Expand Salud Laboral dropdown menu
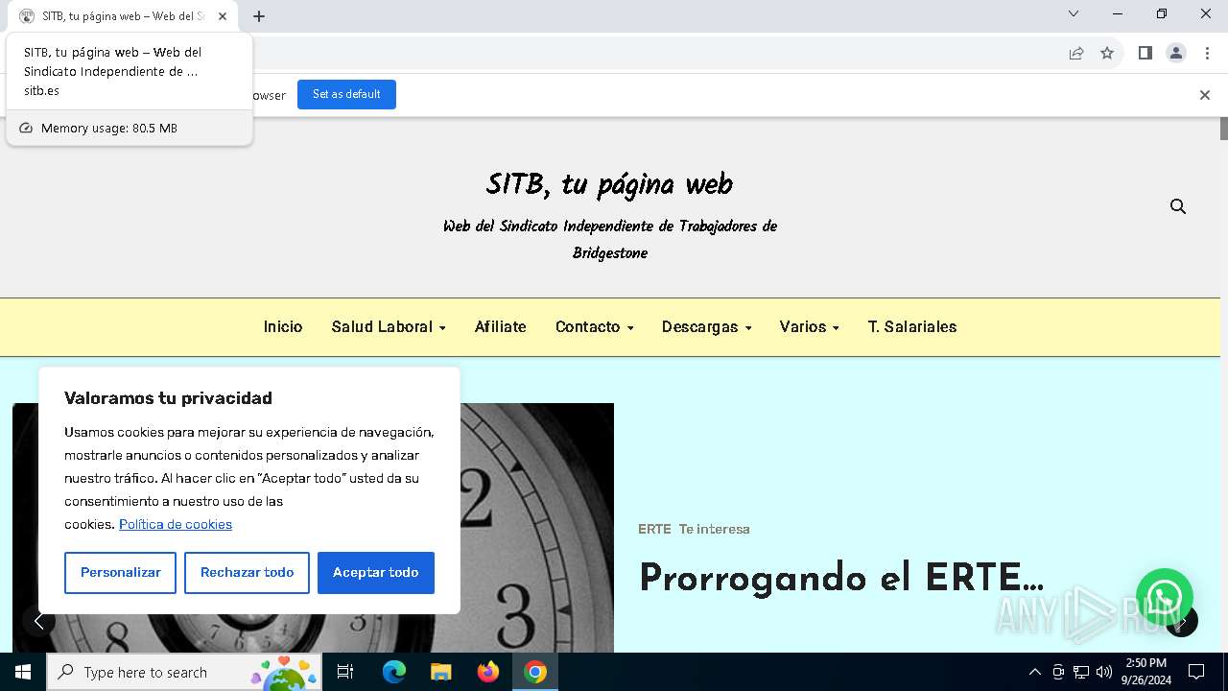The height and width of the screenshot is (691, 1228). click(x=389, y=327)
